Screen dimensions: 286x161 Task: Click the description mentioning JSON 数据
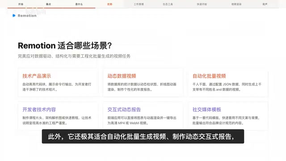(227, 87)
